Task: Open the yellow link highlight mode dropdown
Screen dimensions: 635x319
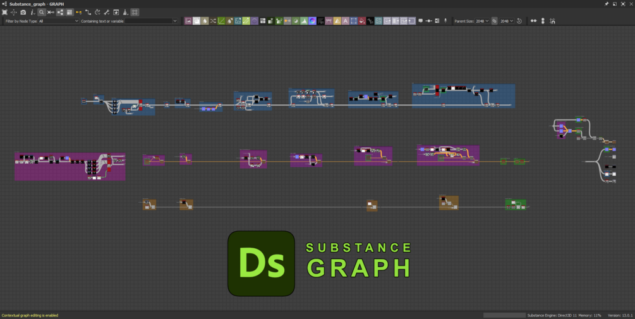Action: tap(78, 12)
